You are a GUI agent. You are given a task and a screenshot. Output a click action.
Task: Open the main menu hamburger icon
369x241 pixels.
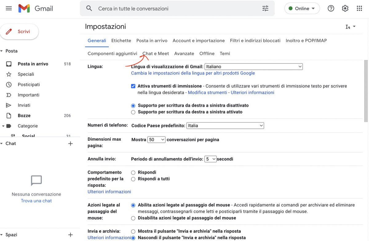tap(9, 8)
